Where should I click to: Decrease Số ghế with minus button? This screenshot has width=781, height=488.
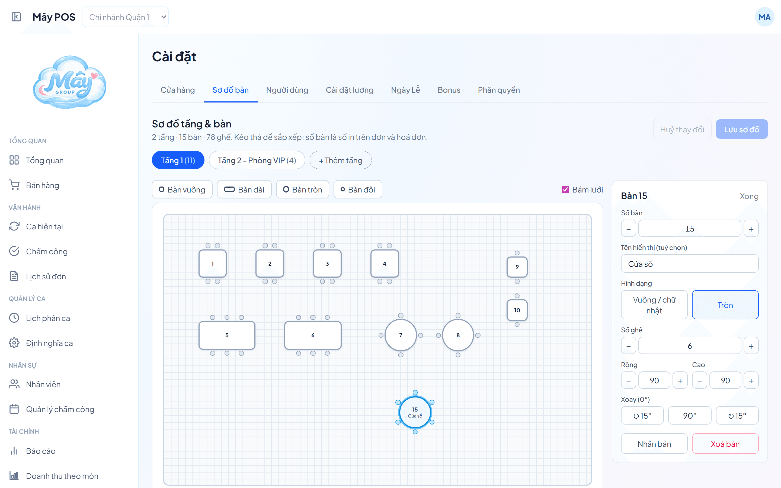point(628,346)
